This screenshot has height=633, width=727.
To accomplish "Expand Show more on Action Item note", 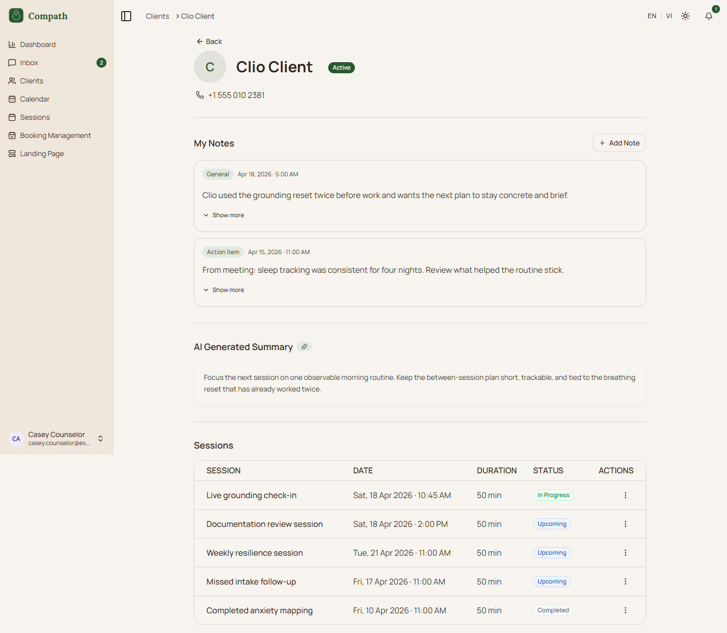I will pyautogui.click(x=223, y=290).
